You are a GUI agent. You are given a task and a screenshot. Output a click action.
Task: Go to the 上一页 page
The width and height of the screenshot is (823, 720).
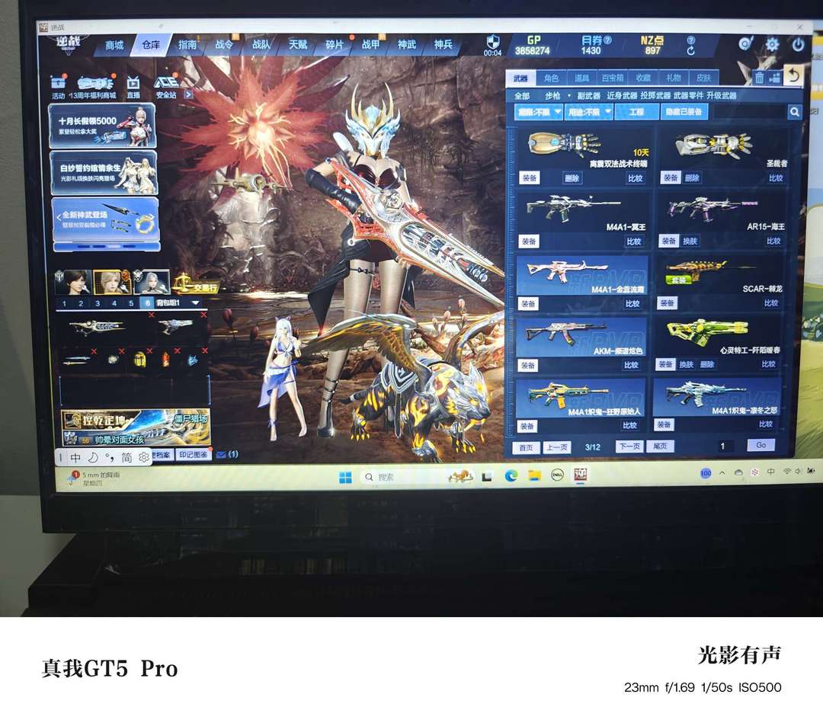pos(557,447)
